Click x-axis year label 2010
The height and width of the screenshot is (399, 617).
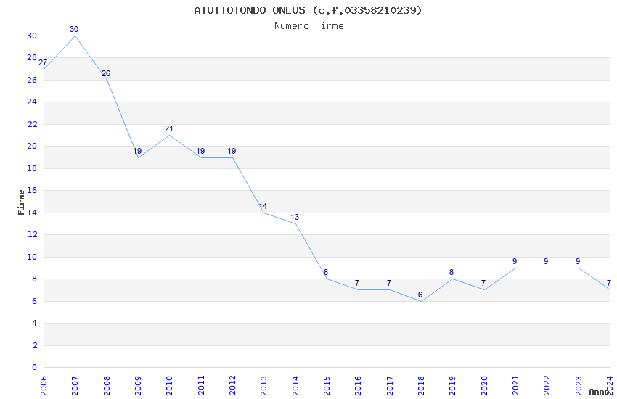[170, 385]
